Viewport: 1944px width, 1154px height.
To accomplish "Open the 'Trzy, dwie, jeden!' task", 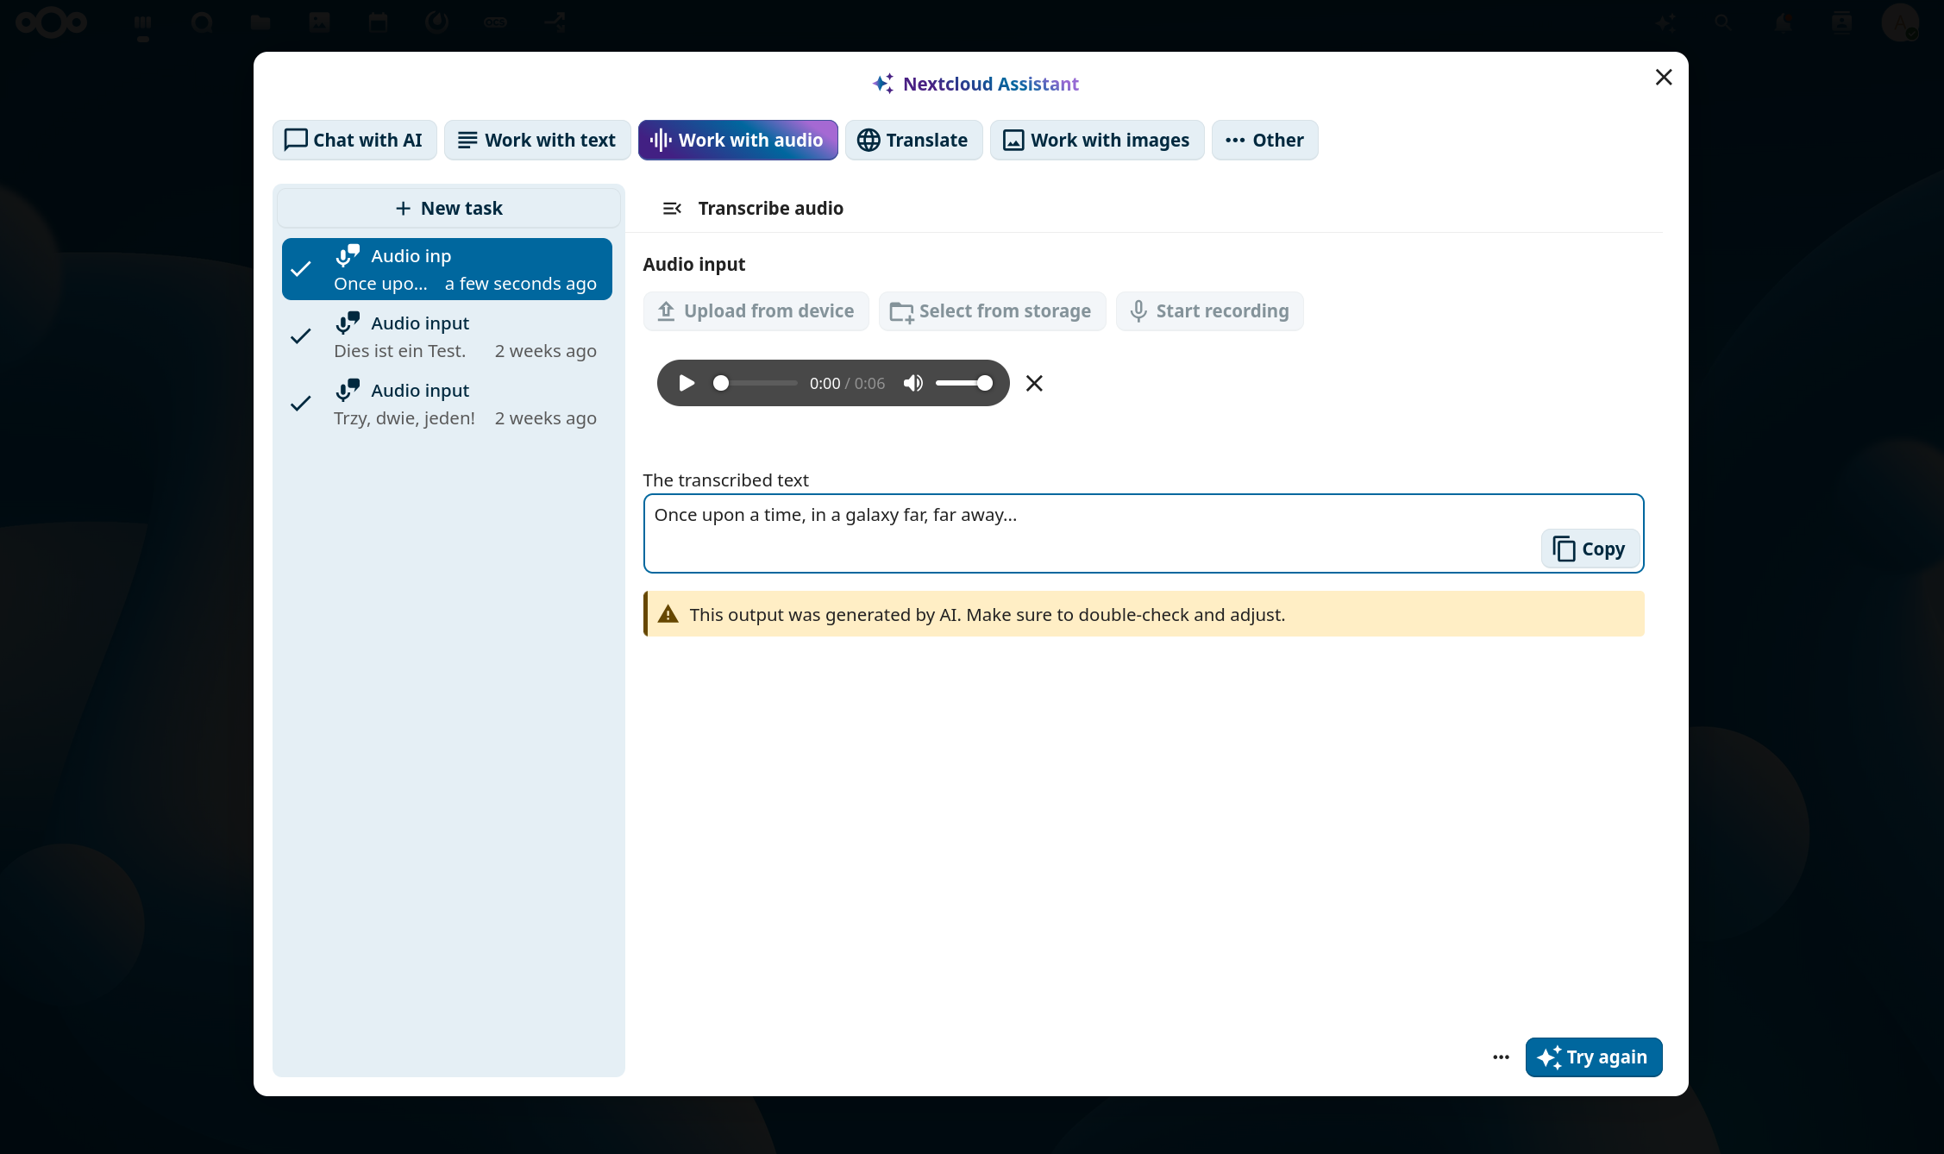I will click(447, 404).
